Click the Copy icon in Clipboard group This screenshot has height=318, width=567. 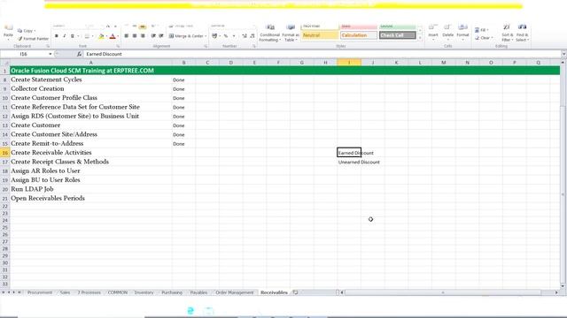[x=19, y=31]
